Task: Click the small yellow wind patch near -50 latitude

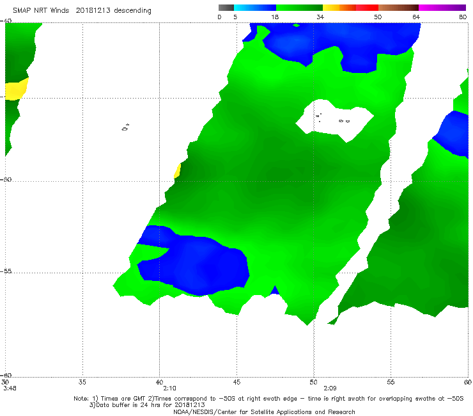Action: pyautogui.click(x=178, y=171)
